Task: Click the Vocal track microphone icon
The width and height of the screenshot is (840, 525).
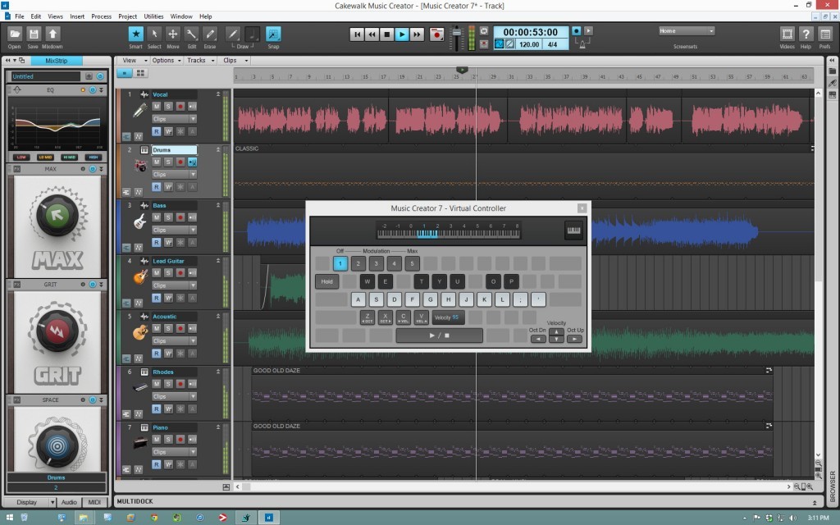Action: pyautogui.click(x=139, y=111)
